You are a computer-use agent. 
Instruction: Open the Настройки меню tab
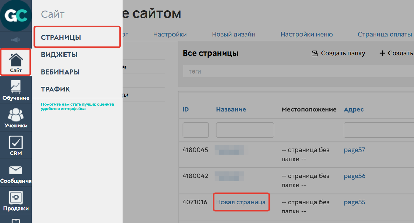pyautogui.click(x=306, y=35)
